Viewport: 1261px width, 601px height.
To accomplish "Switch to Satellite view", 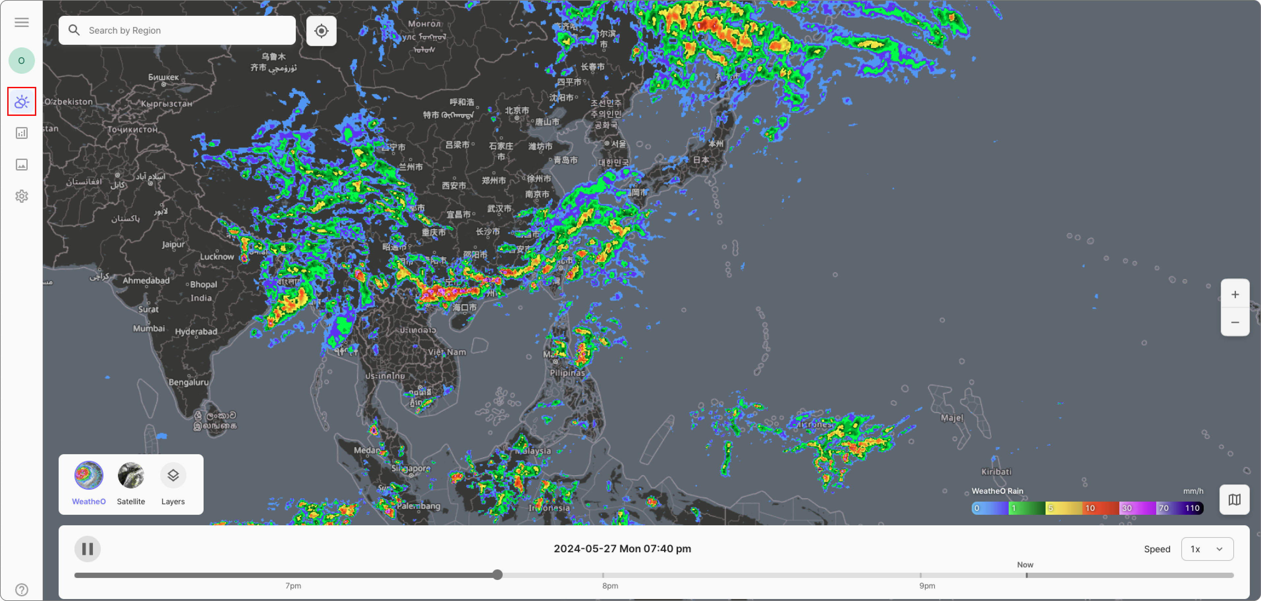I will click(x=131, y=475).
